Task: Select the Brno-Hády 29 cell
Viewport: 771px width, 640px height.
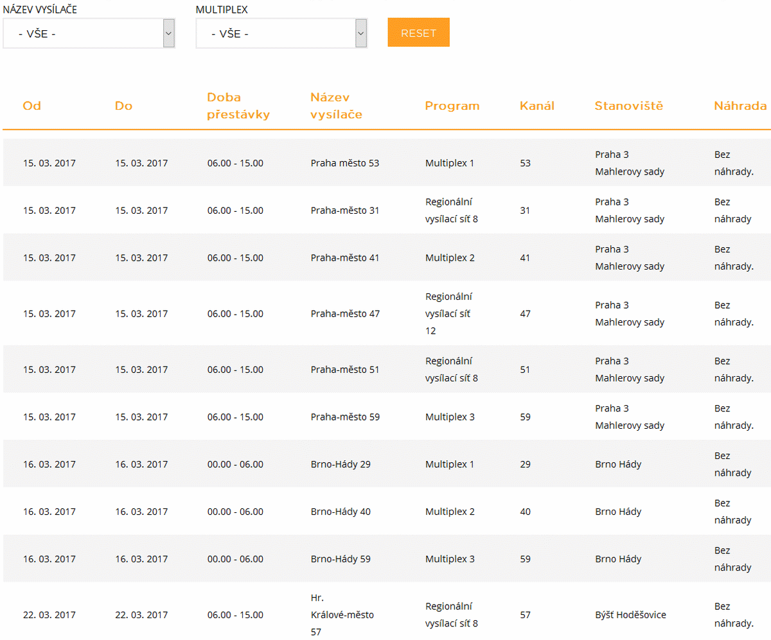Action: tap(341, 464)
